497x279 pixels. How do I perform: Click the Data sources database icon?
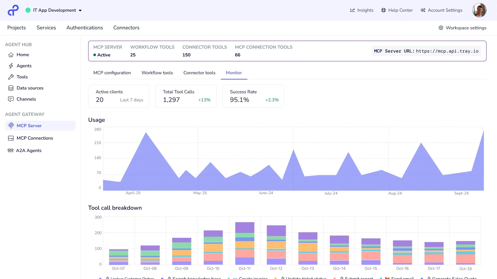[x=11, y=88]
